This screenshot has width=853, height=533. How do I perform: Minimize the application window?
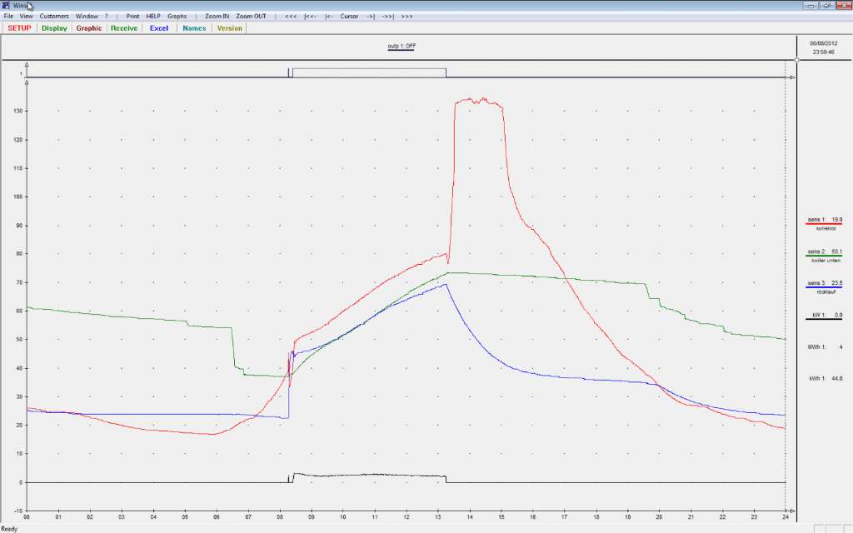point(811,5)
